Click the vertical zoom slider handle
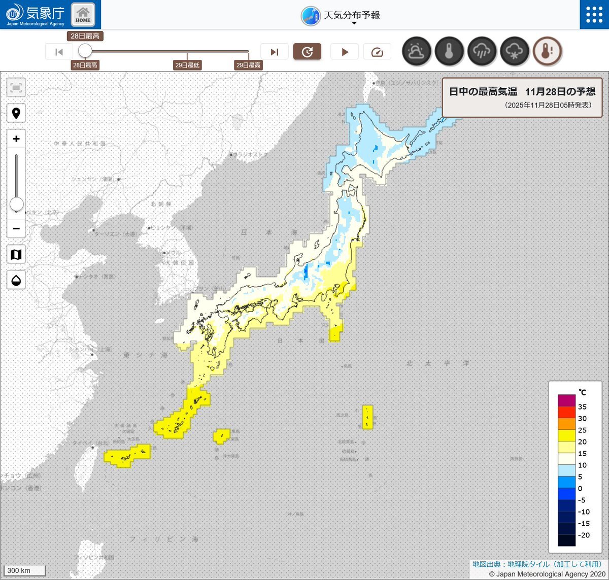The height and width of the screenshot is (580, 609). pyautogui.click(x=17, y=204)
